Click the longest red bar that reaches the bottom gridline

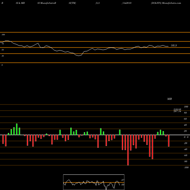pyautogui.click(x=128, y=150)
